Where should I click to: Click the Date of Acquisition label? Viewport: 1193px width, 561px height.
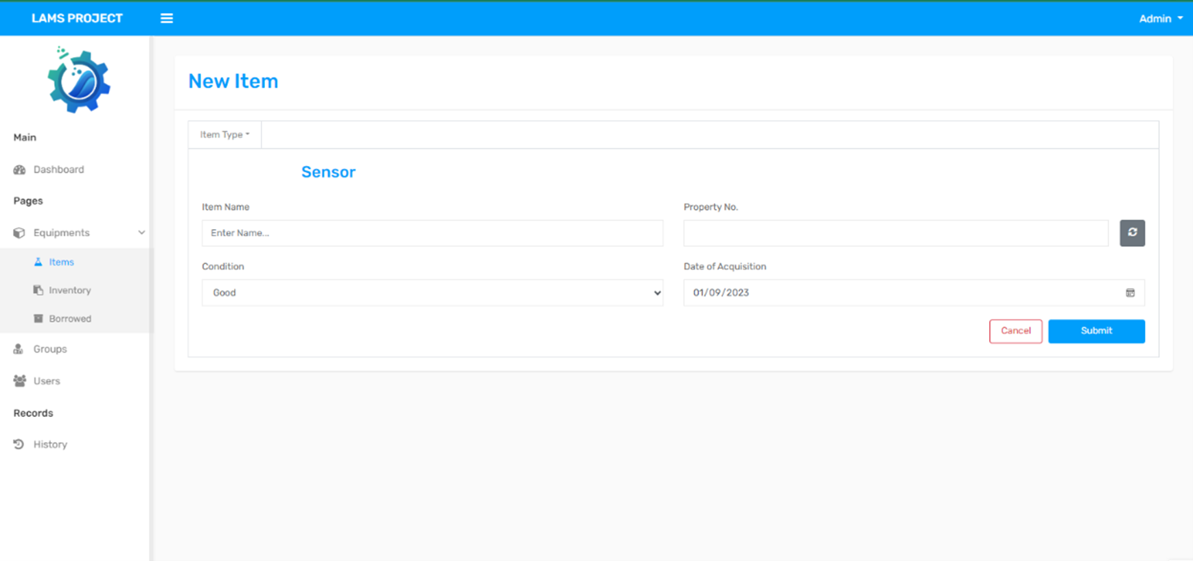pos(725,267)
